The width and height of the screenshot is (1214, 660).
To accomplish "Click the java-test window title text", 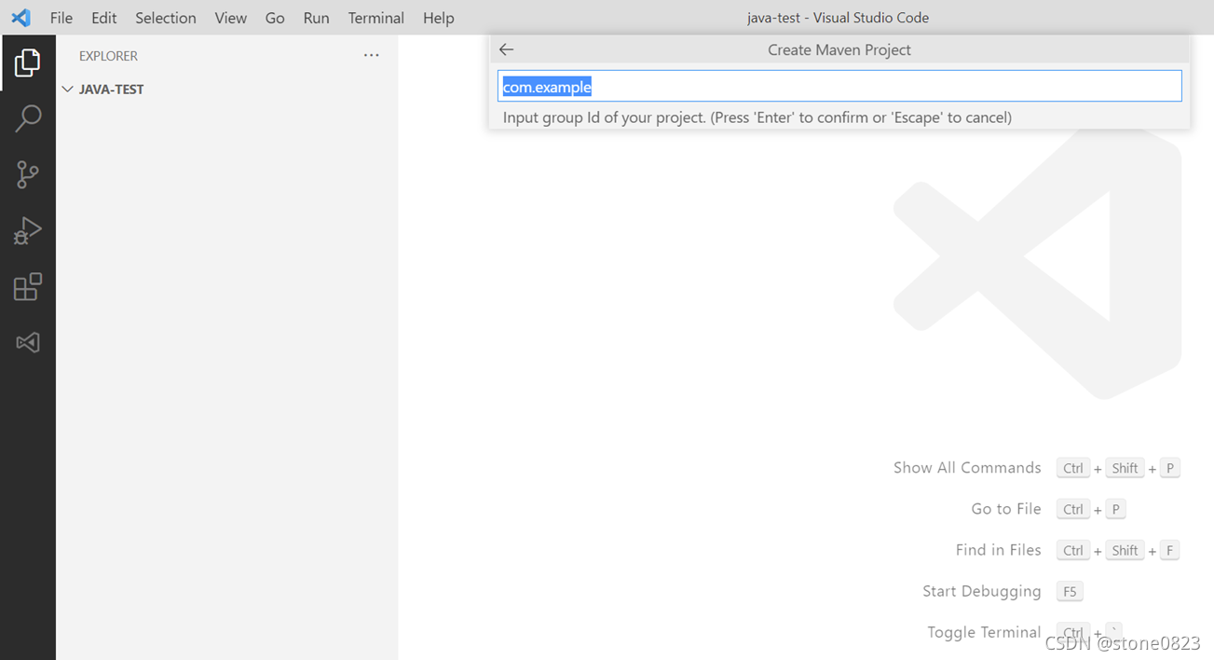I will pyautogui.click(x=838, y=18).
